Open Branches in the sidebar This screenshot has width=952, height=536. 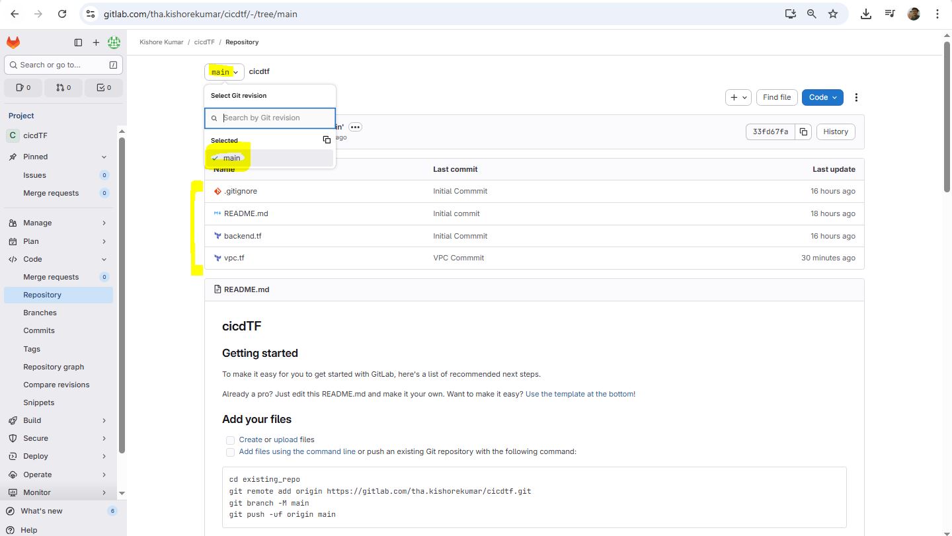[x=40, y=313]
